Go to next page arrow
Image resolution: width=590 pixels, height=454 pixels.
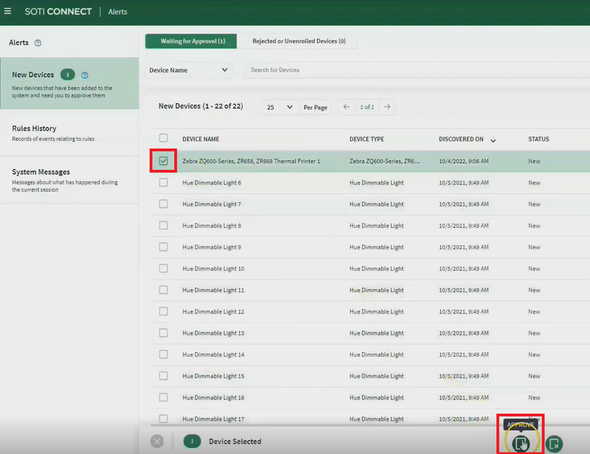pos(387,107)
